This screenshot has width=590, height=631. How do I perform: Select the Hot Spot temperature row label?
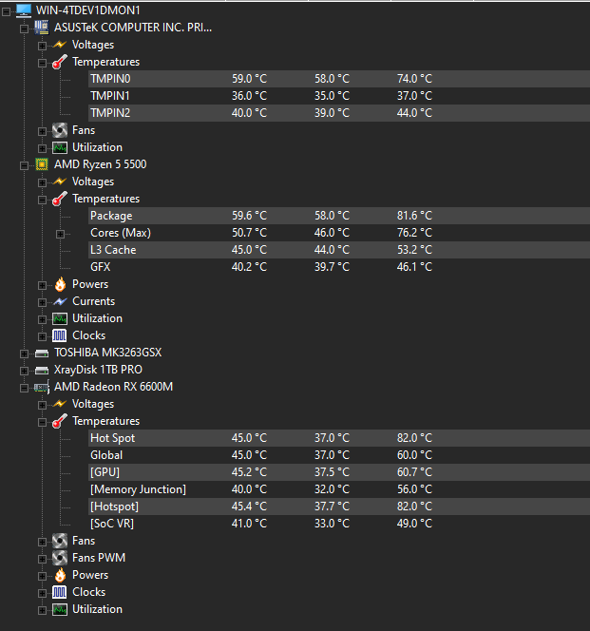click(112, 438)
